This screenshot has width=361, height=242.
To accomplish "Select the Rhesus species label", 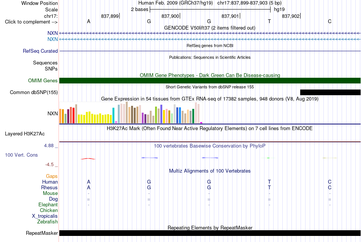I will (x=49, y=187).
